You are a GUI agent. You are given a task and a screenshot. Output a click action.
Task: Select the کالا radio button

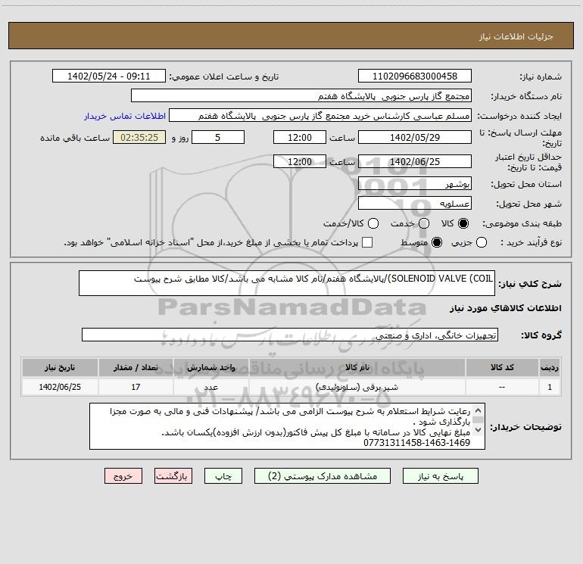pyautogui.click(x=463, y=223)
